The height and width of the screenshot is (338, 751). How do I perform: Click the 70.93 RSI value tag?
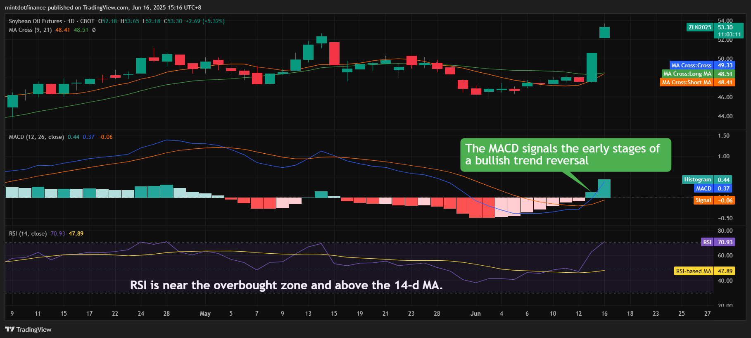pos(725,242)
